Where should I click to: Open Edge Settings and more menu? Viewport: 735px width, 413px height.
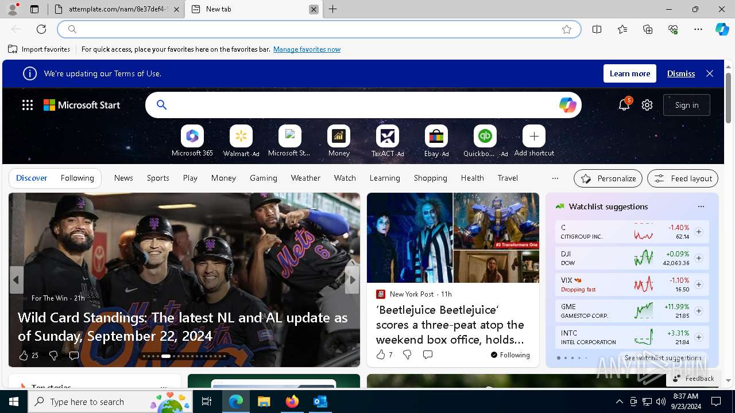pos(698,29)
